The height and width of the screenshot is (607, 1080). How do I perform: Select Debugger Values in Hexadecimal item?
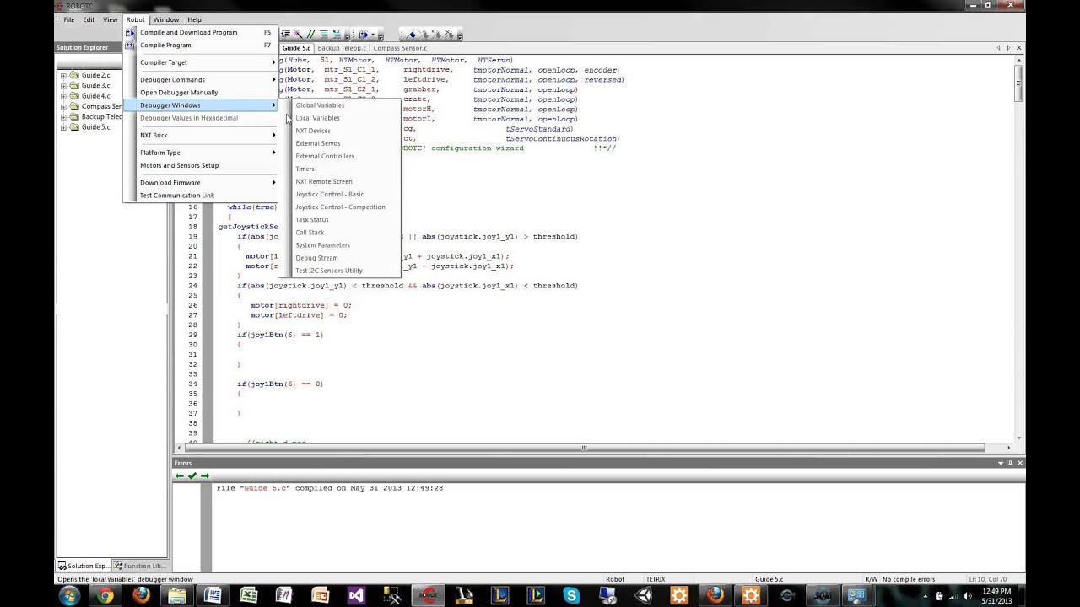click(201, 118)
